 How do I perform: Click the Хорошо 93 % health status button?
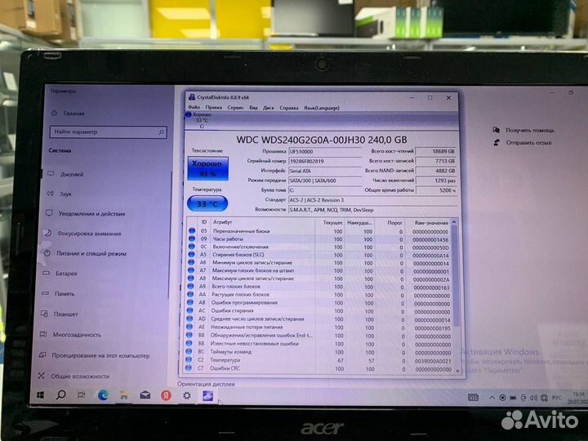click(x=207, y=169)
